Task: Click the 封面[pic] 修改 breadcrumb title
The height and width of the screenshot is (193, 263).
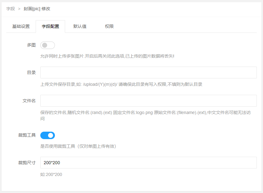Action: (x=37, y=9)
